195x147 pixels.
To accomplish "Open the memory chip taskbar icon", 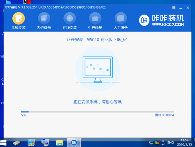I will (17, 143).
